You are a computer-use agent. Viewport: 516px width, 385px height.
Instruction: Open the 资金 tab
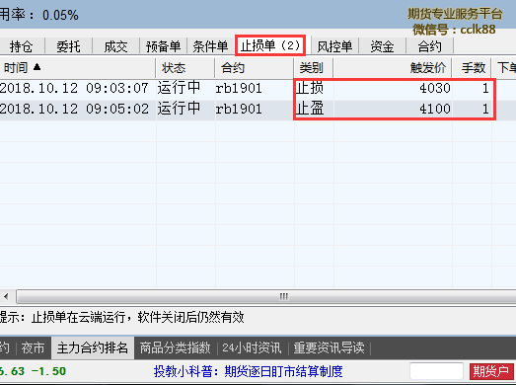pyautogui.click(x=382, y=46)
